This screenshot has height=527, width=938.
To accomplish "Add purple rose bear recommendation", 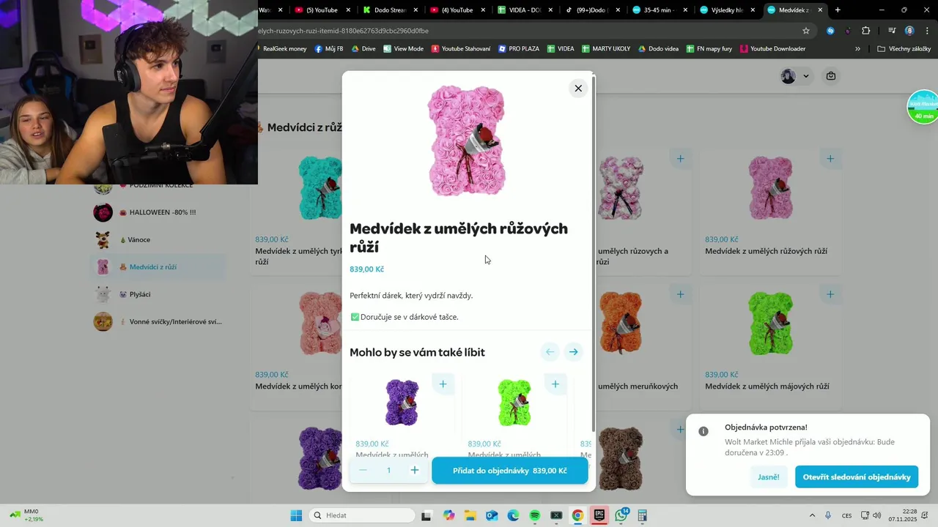I will (x=443, y=384).
